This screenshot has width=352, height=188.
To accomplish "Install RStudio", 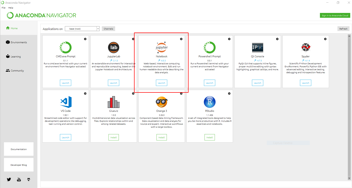I will [210, 137].
